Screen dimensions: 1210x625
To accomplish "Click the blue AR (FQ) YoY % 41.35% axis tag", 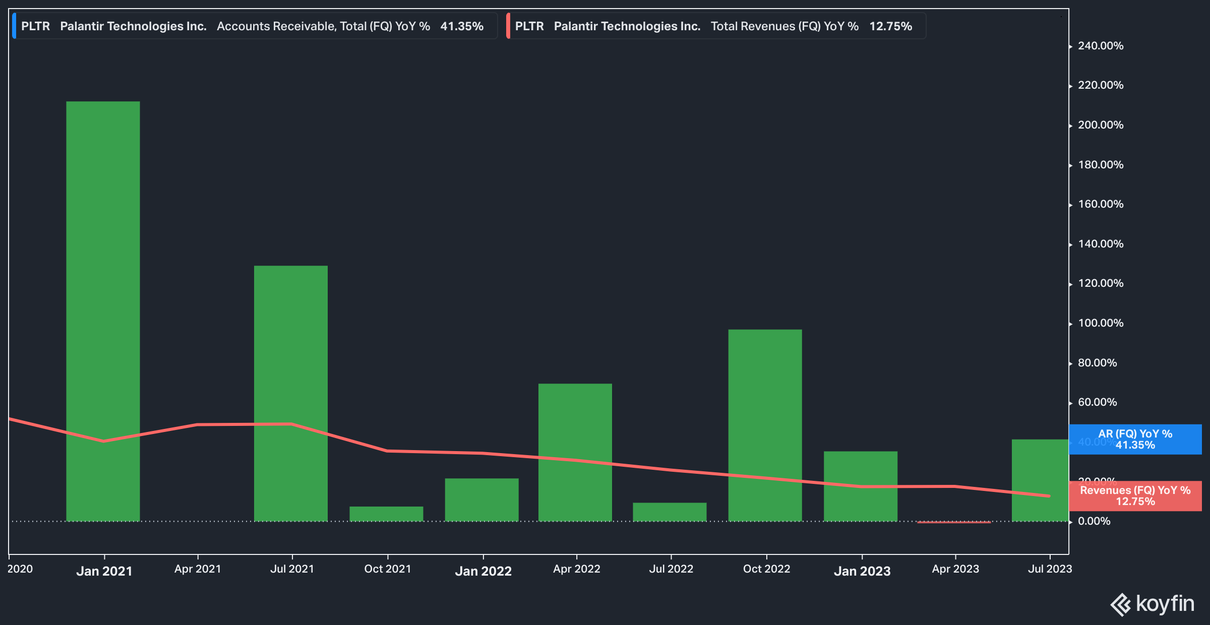I will tap(1135, 440).
